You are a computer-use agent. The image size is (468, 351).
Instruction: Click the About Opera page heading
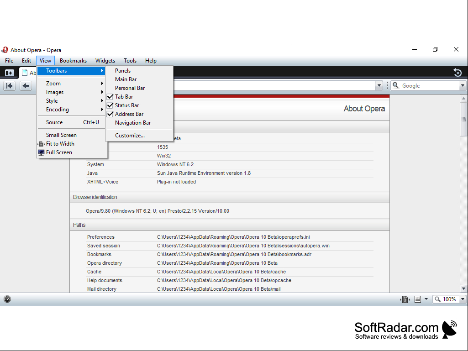tap(364, 109)
